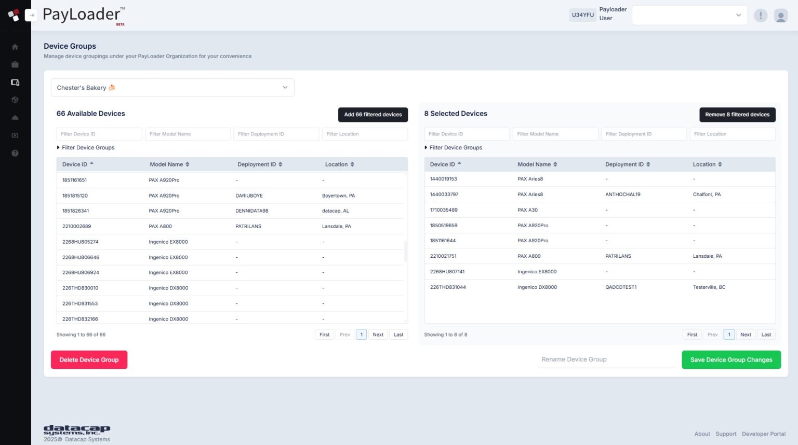Screen dimensions: 798x445
Task: Click the U34YFU organization badge
Action: 583,15
